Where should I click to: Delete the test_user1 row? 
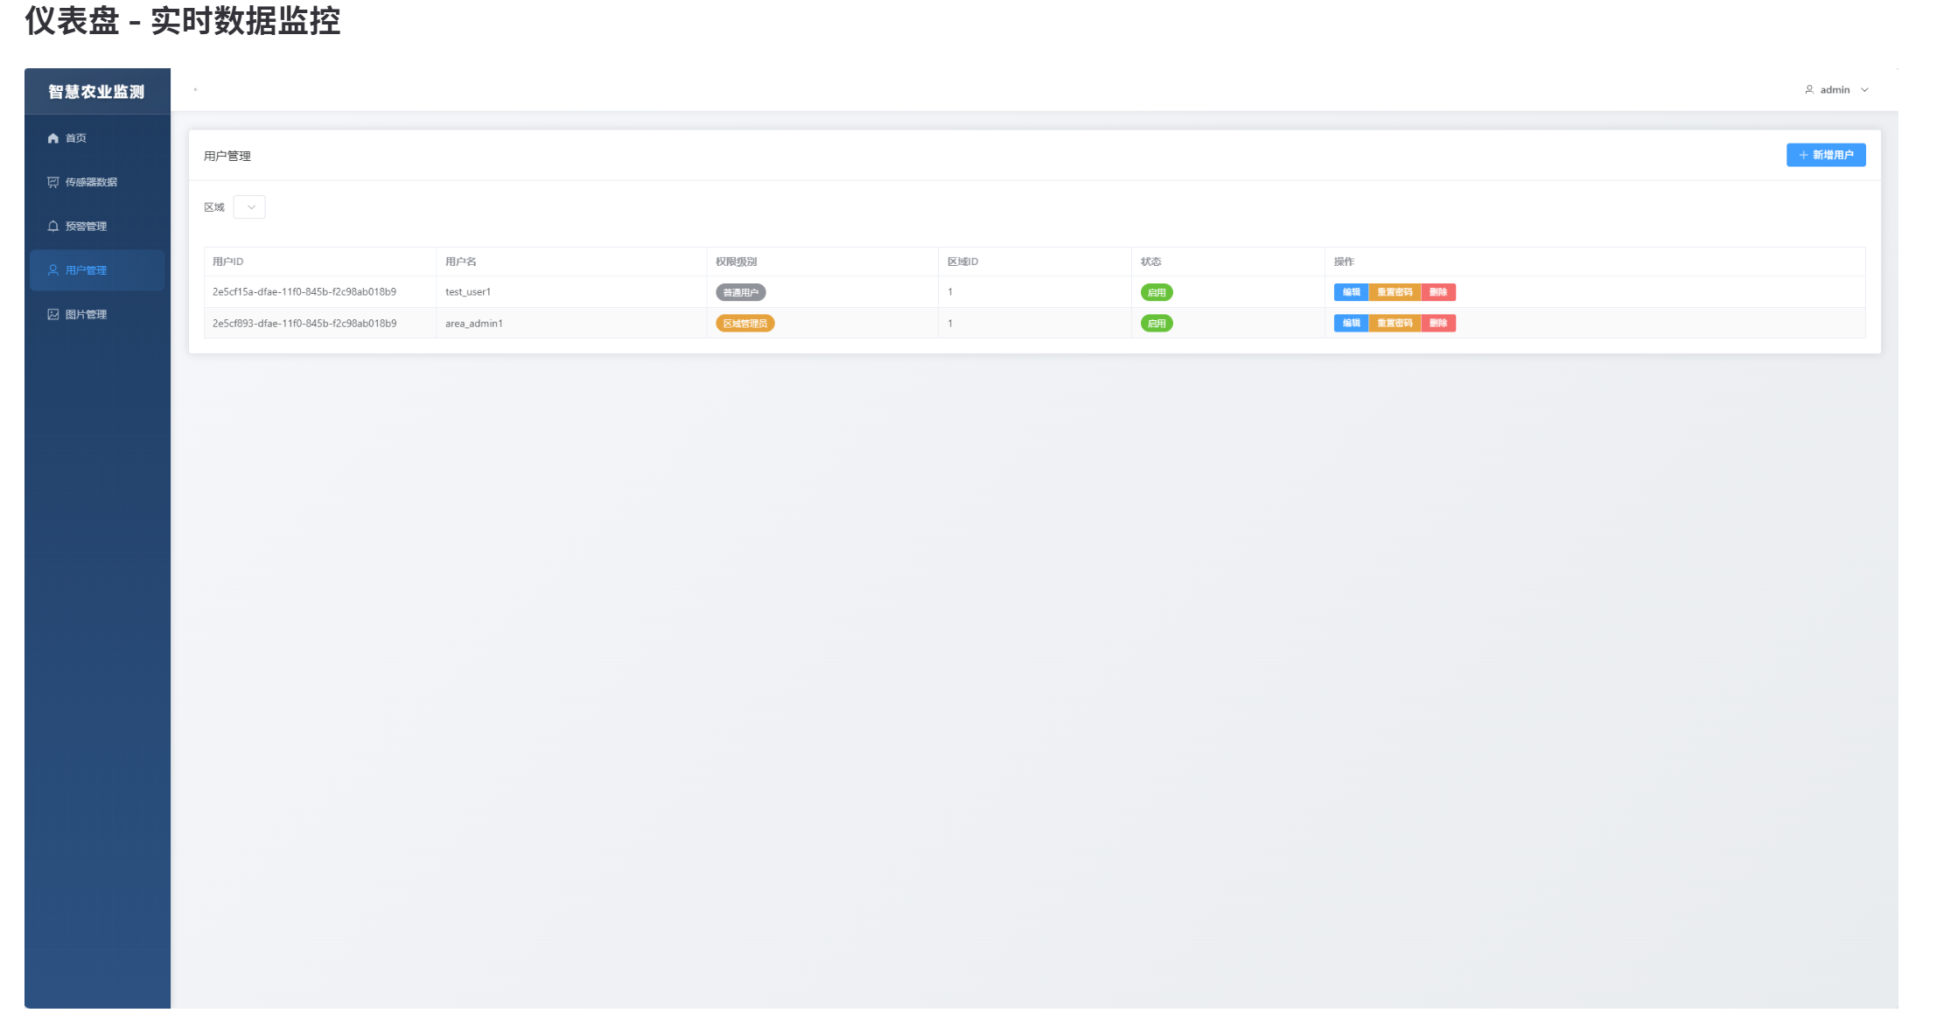point(1438,292)
